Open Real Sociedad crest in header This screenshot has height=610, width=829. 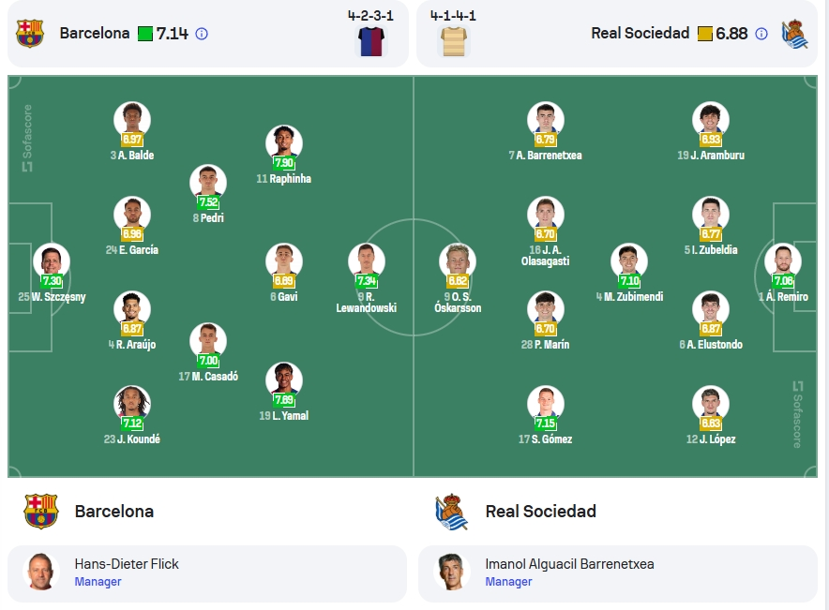[x=794, y=34]
